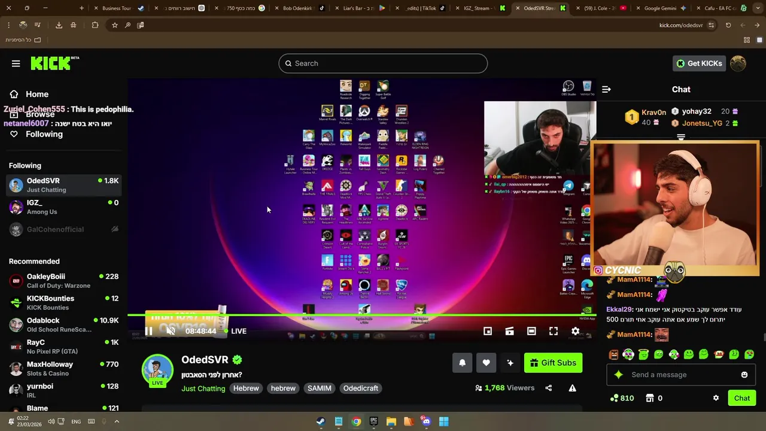766x431 pixels.
Task: Bookmark this page with the star icon
Action: pos(114,25)
